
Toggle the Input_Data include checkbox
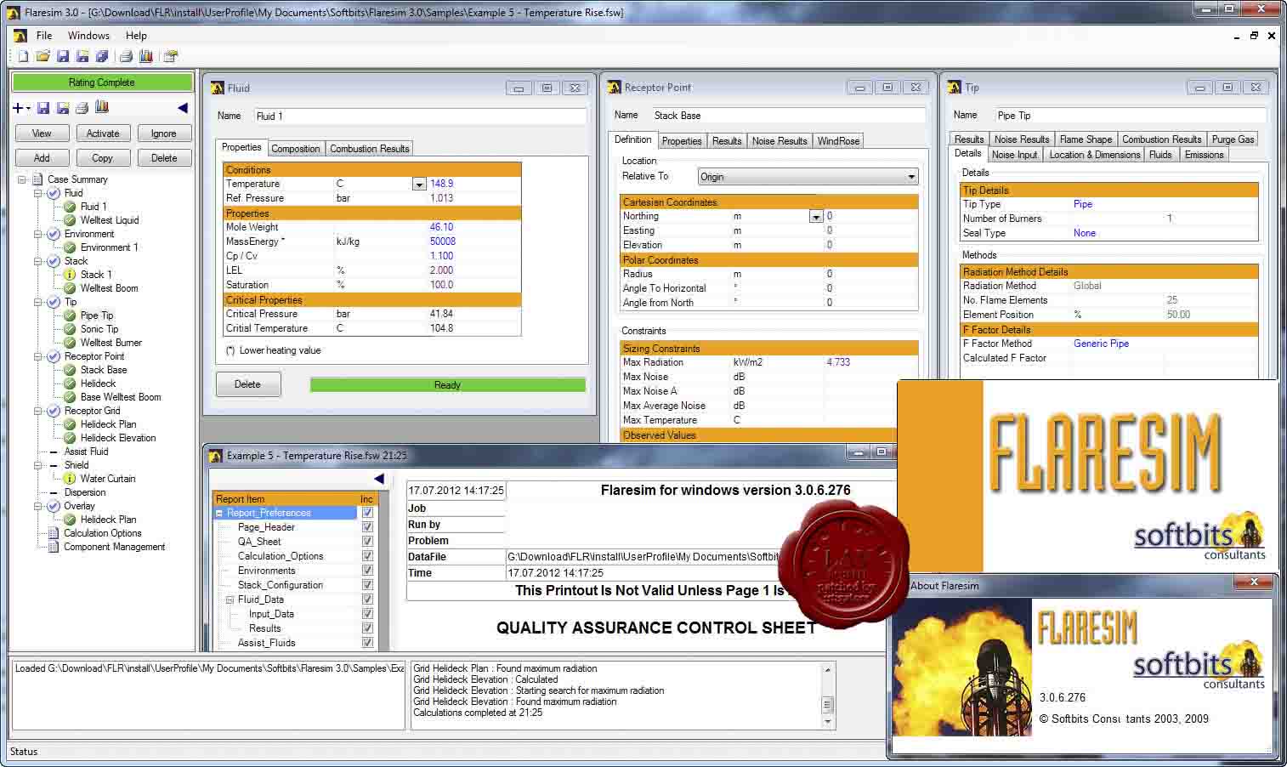point(367,614)
